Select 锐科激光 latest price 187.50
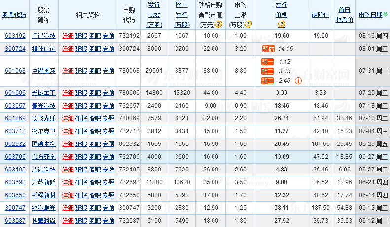 (320, 208)
